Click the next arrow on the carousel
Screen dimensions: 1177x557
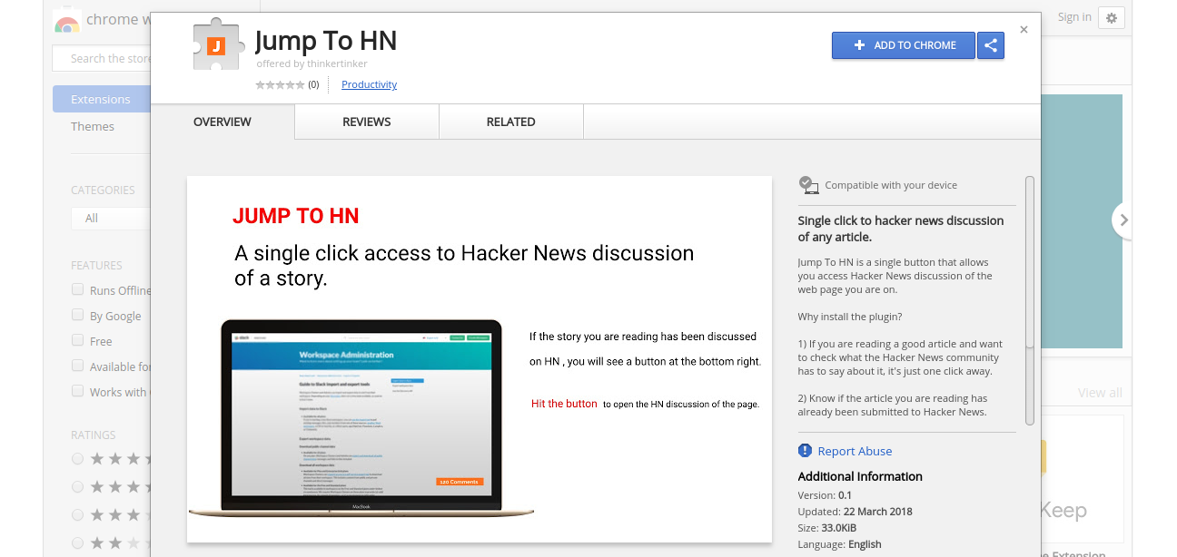point(1124,220)
